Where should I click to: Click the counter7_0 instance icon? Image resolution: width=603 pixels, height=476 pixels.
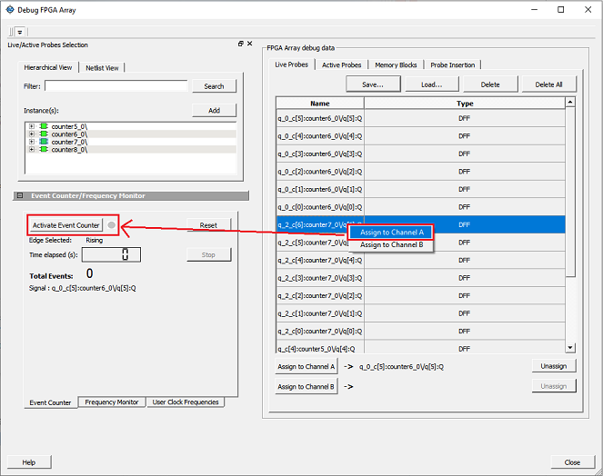pyautogui.click(x=43, y=142)
